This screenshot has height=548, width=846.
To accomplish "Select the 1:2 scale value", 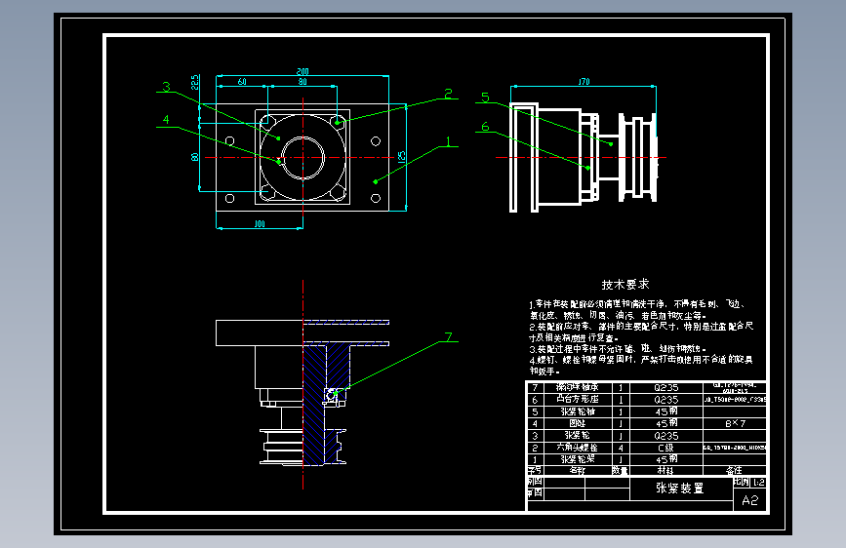I will [758, 483].
